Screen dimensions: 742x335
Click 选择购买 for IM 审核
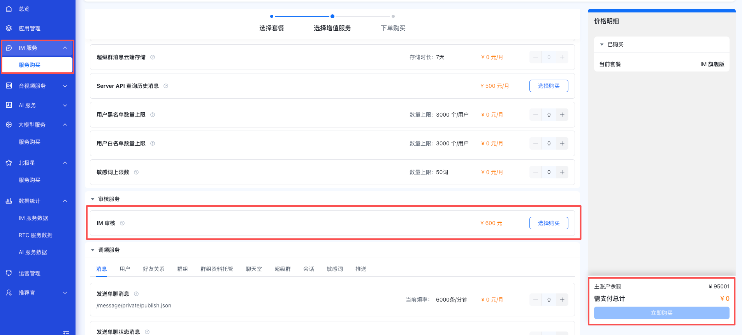(549, 223)
